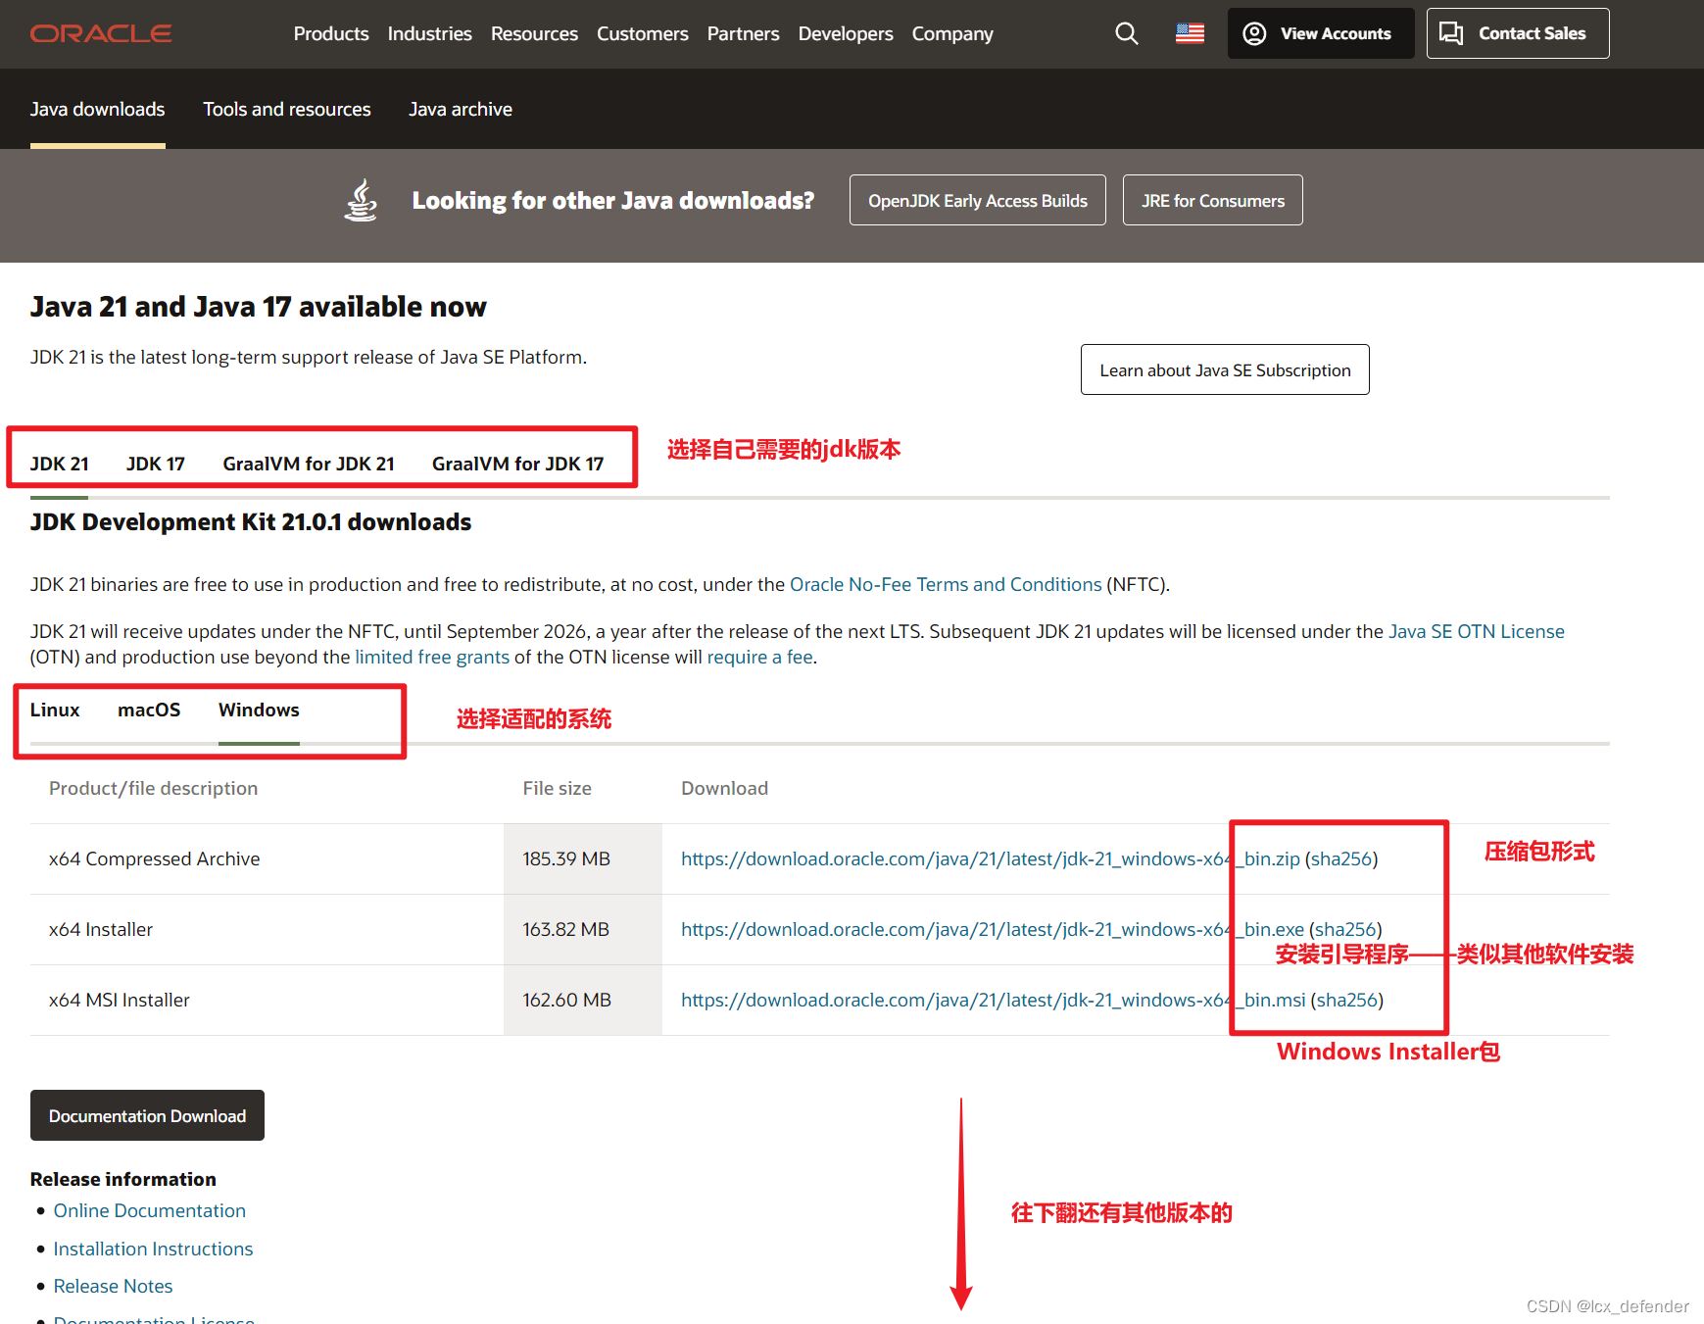Viewport: 1704px width, 1324px height.
Task: Click the Download column header
Action: point(724,788)
